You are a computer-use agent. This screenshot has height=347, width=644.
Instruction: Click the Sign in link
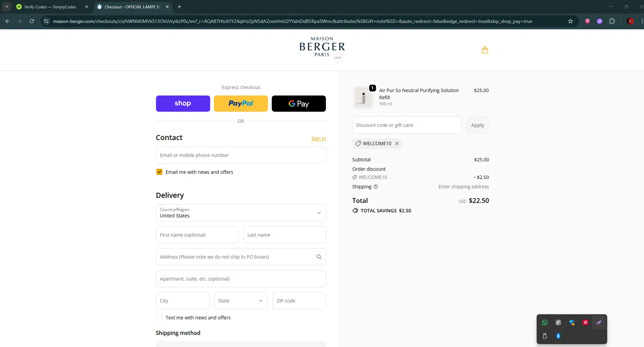pyautogui.click(x=319, y=138)
